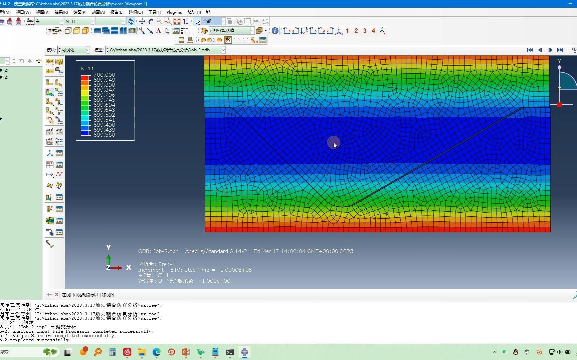Cancel the pan procedure with X button
The height and width of the screenshot is (360, 577).
[56, 295]
